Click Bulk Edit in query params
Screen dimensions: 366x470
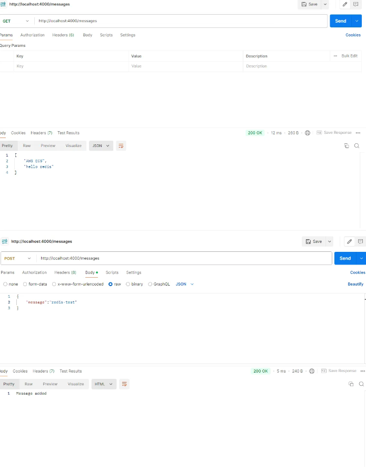(x=350, y=56)
